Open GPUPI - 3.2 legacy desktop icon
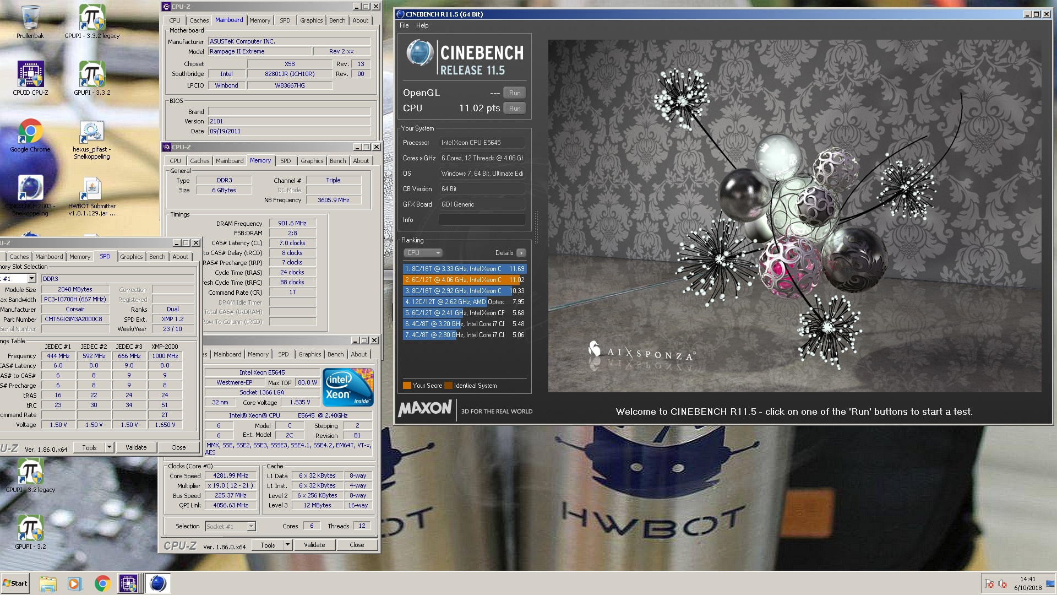The image size is (1057, 595). click(x=30, y=476)
